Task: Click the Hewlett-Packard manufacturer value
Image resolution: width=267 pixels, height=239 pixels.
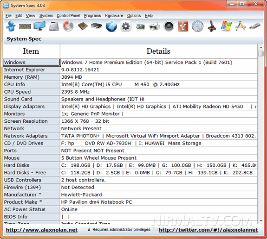Action: tap(158, 195)
